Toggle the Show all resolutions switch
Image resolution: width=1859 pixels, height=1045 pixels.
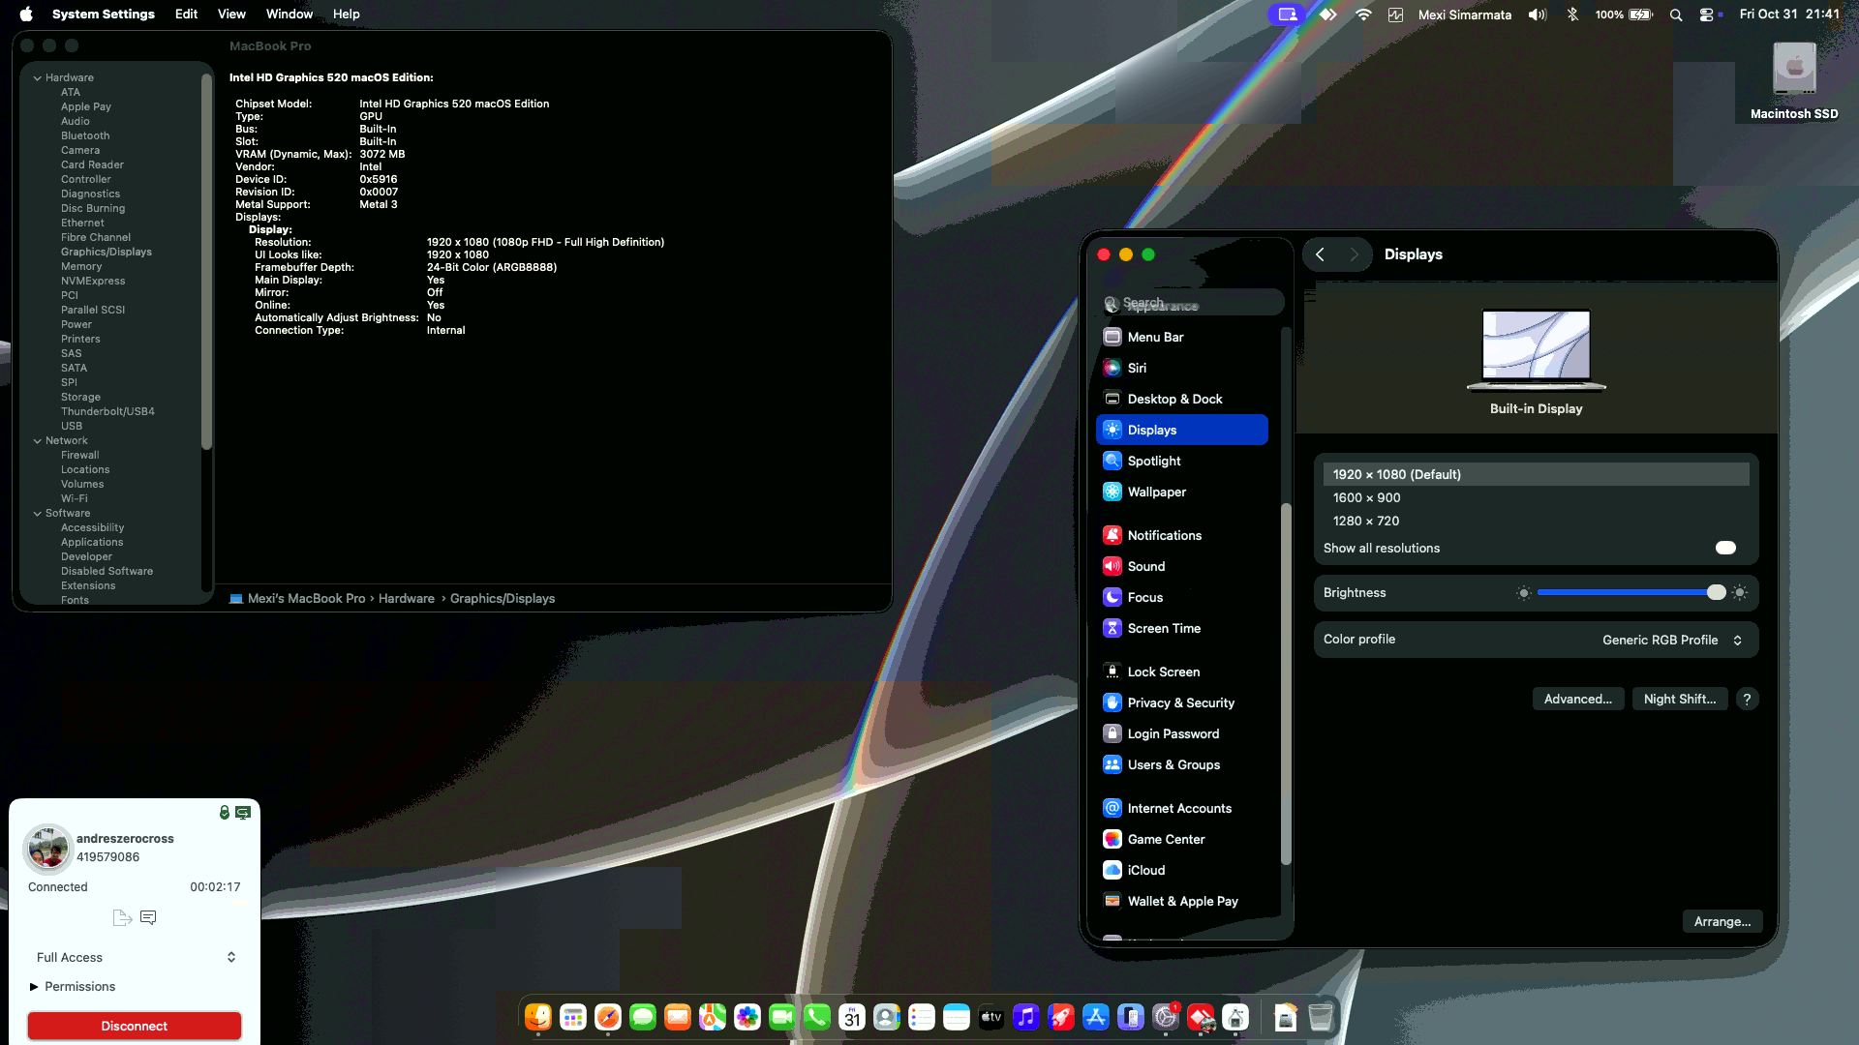pyautogui.click(x=1725, y=548)
